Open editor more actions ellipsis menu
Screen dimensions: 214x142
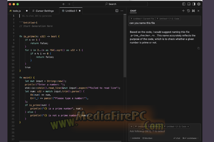point(122,11)
